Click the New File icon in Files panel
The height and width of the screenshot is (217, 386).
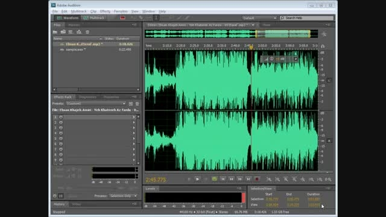pos(71,32)
